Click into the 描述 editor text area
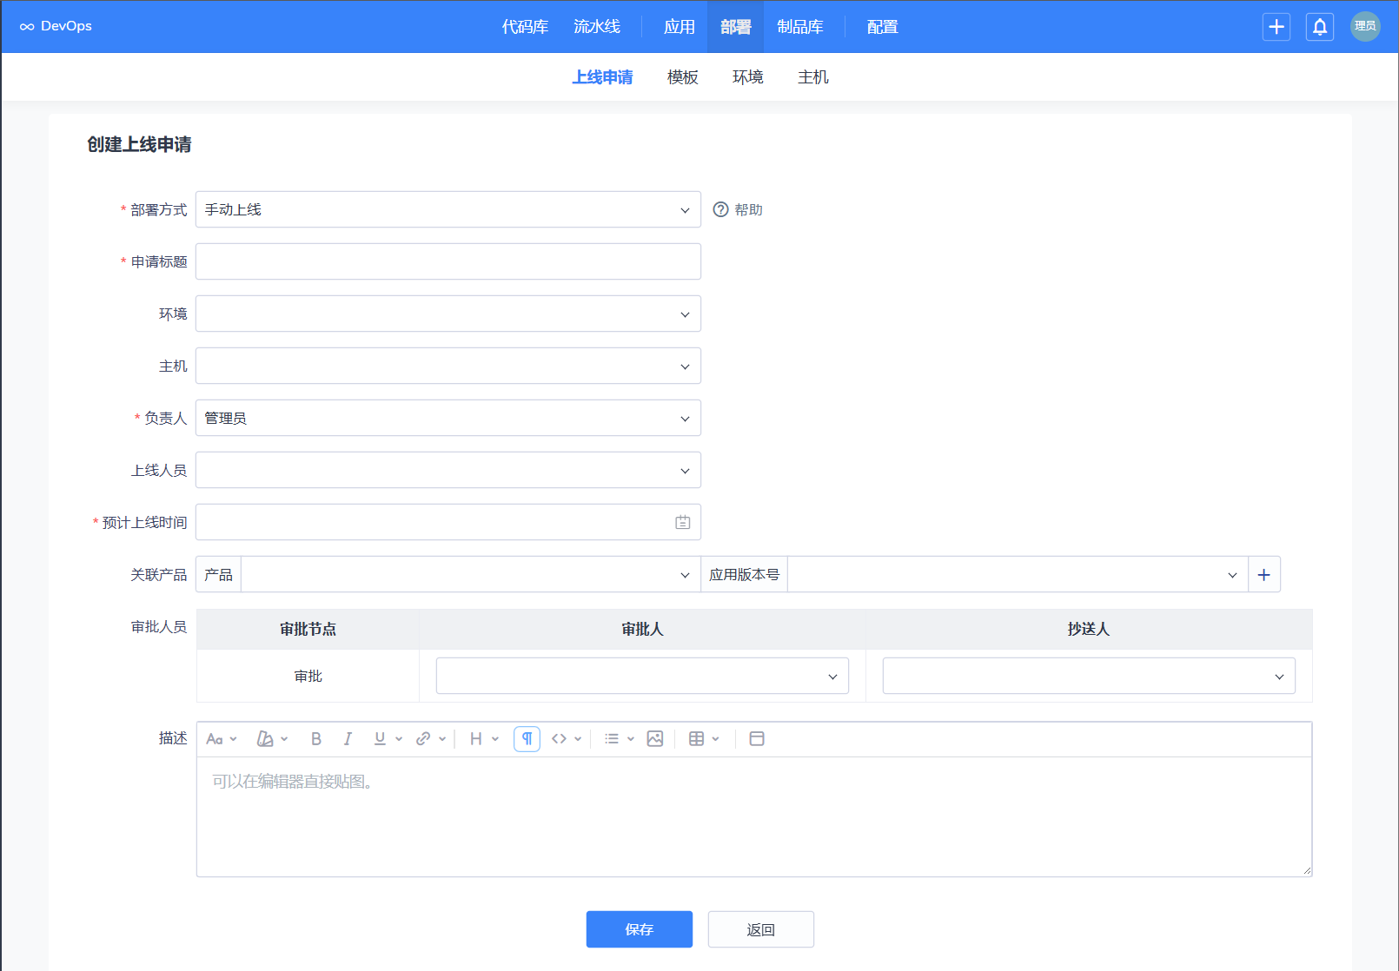The height and width of the screenshot is (971, 1399). pyautogui.click(x=754, y=816)
